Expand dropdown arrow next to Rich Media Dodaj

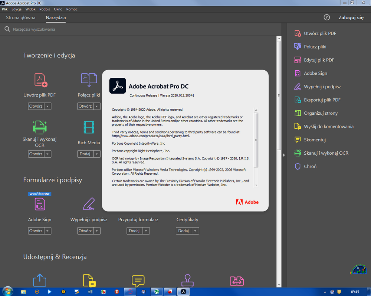(x=97, y=154)
